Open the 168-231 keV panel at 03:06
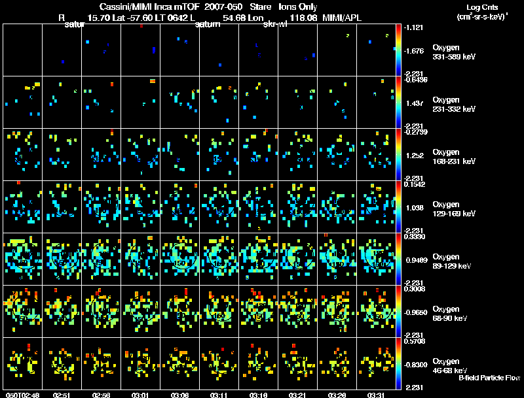Screen dimensions: 524x398 180,154
